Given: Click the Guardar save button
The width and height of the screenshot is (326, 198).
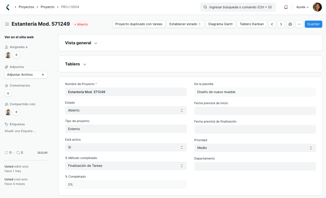Looking at the screenshot, I should (x=313, y=24).
